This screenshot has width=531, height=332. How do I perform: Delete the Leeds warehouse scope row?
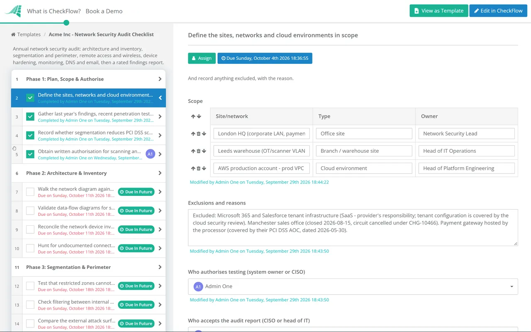(198, 151)
